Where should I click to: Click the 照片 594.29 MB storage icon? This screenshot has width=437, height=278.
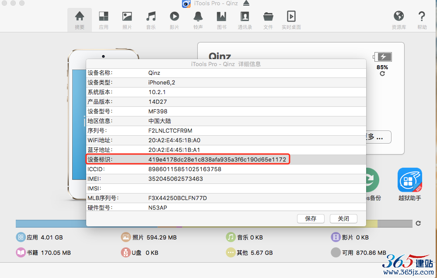126,237
